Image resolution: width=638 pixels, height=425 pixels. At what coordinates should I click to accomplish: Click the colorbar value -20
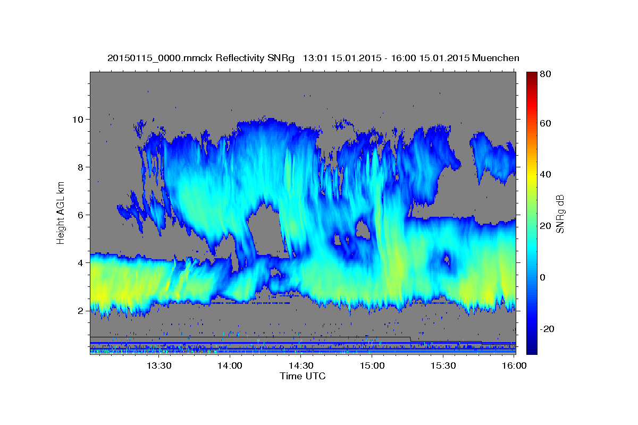pos(547,329)
